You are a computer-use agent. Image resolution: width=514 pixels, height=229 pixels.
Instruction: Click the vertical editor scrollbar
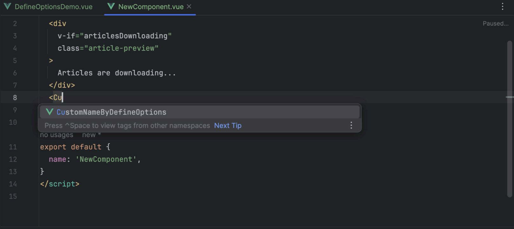(510, 142)
